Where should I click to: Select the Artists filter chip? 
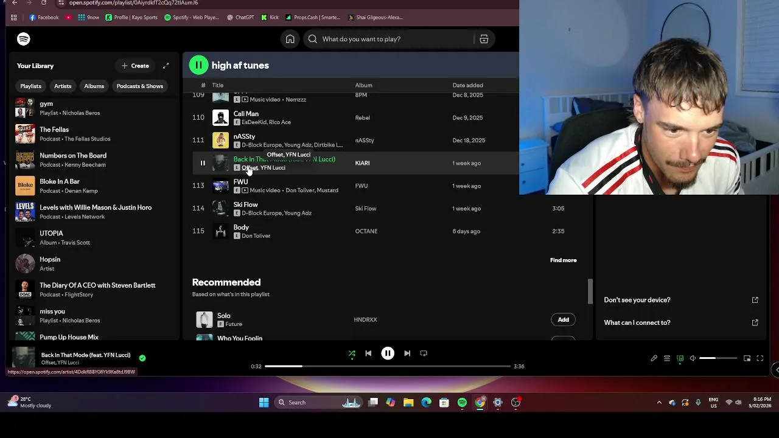(x=63, y=86)
